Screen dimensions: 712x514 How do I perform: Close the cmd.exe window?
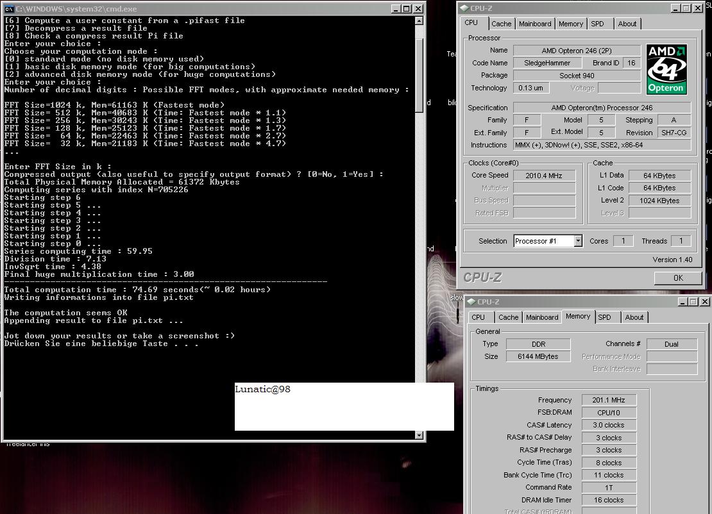(x=418, y=8)
